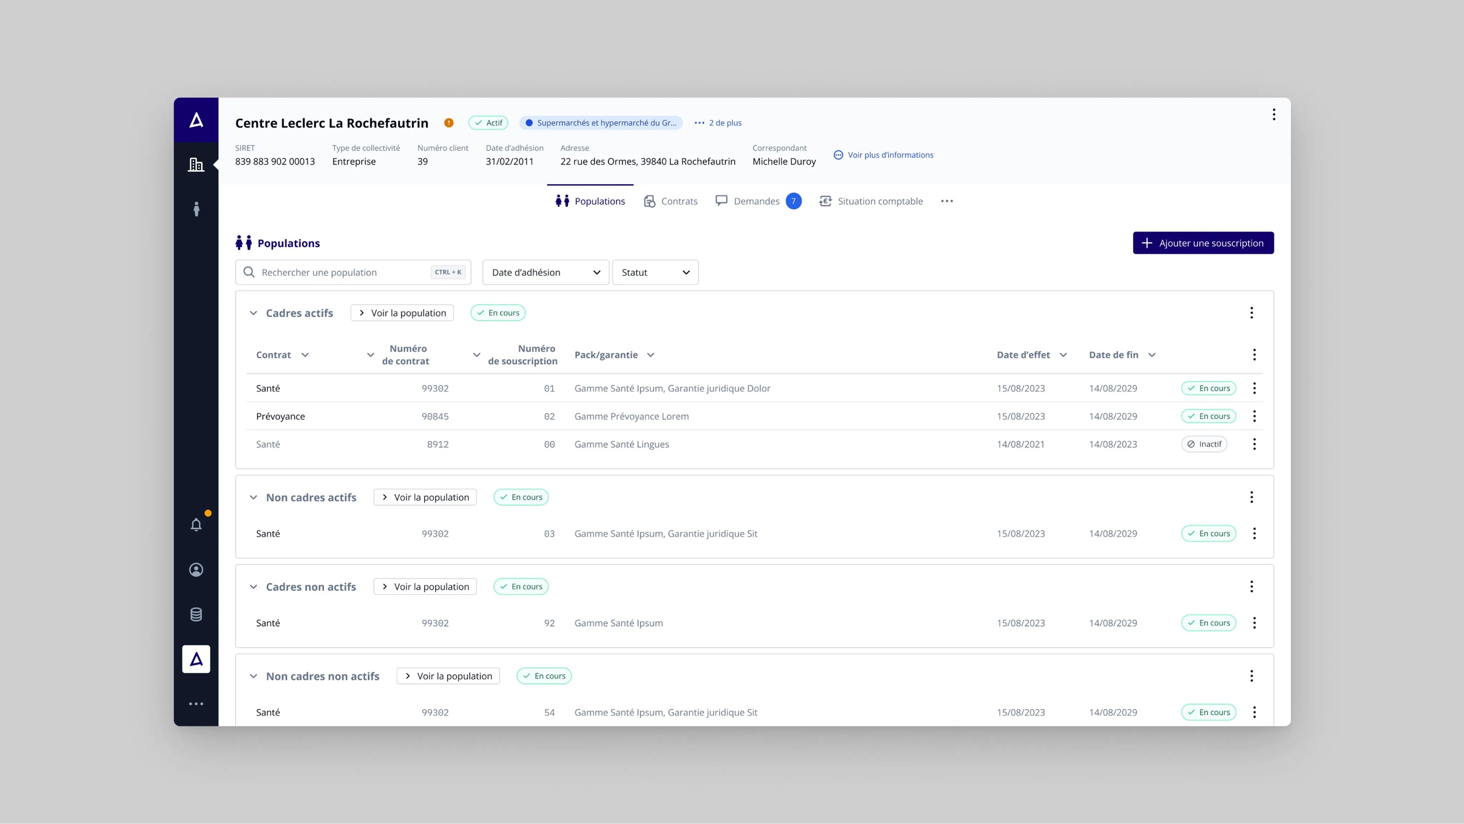Open the person sidebar icon
Screen dimensions: 1464x824
click(x=196, y=209)
